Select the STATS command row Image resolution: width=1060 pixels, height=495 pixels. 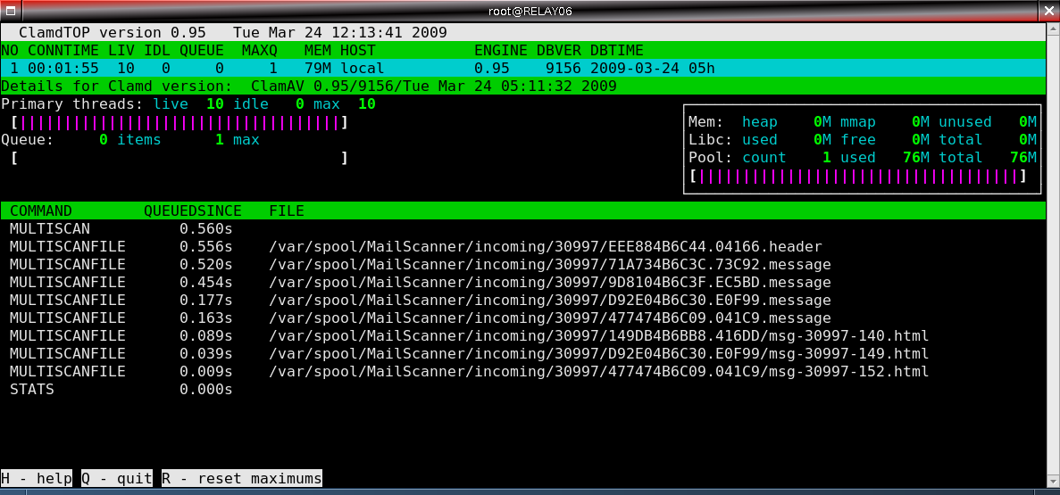click(523, 390)
